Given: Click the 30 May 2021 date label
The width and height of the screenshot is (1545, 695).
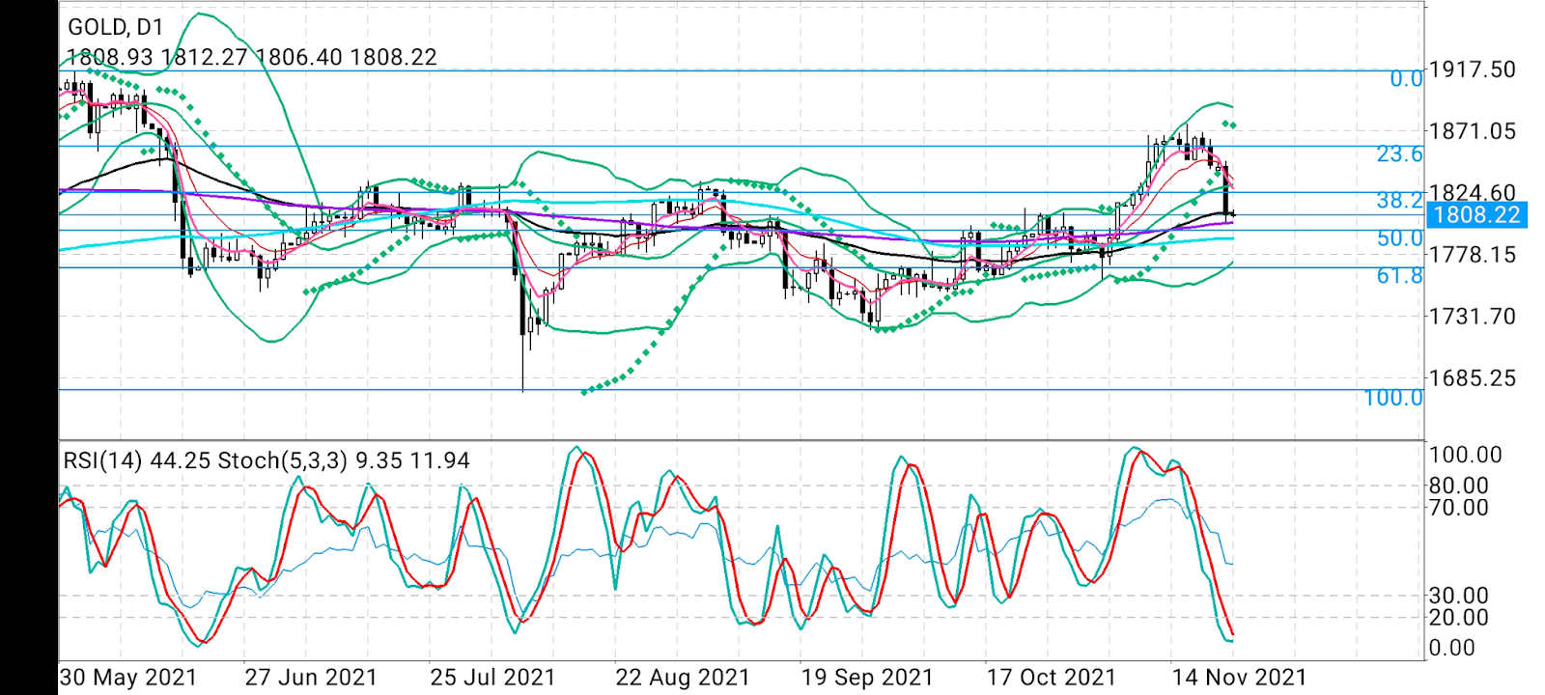Looking at the screenshot, I should pos(128,678).
